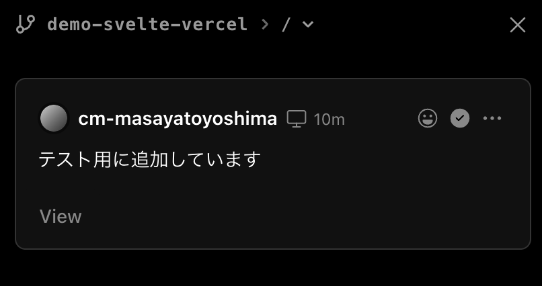Click the breadcrumb arrow after demo-svelte-vercel
Image resolution: width=542 pixels, height=286 pixels.
(265, 25)
